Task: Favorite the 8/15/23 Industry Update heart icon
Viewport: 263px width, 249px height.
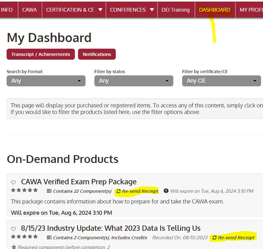Action: click(x=13, y=229)
